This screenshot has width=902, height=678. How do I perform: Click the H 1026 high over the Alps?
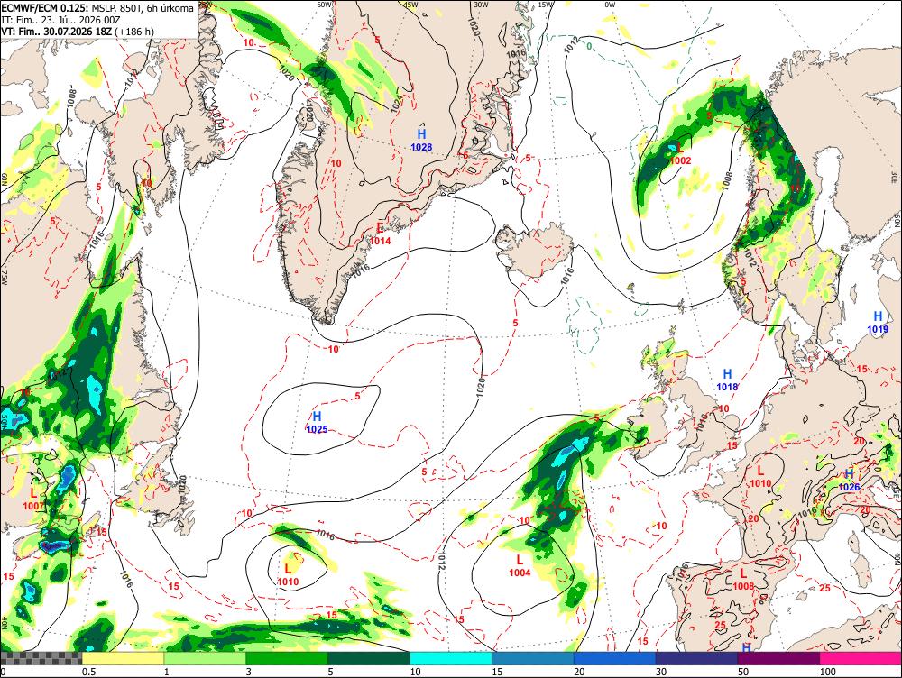(849, 480)
